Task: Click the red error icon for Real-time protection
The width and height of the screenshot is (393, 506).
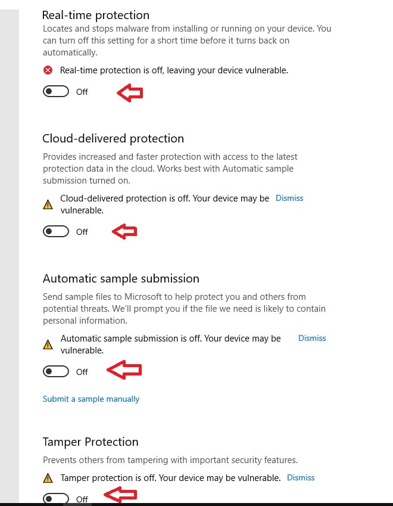Action: (48, 70)
